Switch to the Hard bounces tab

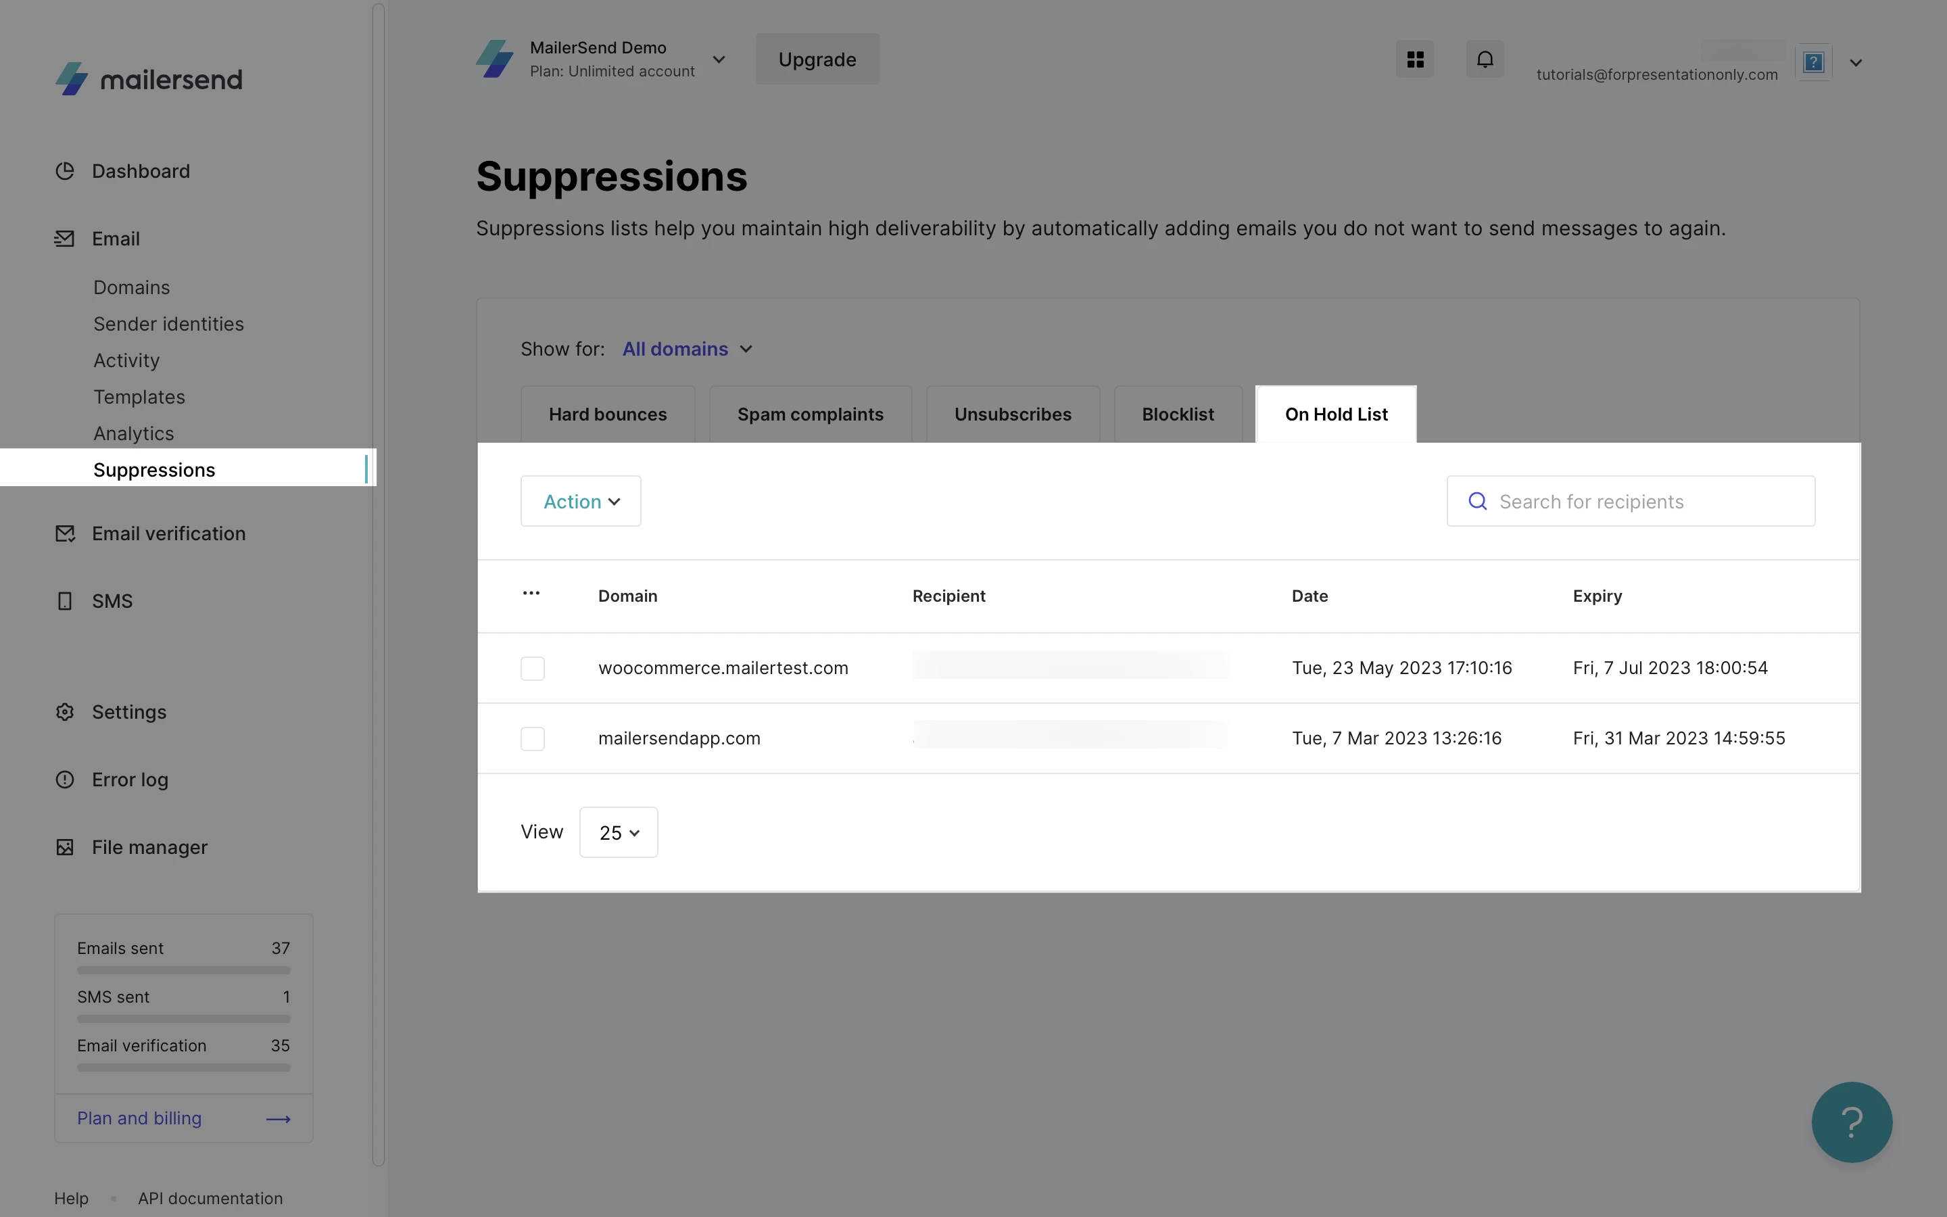(608, 414)
